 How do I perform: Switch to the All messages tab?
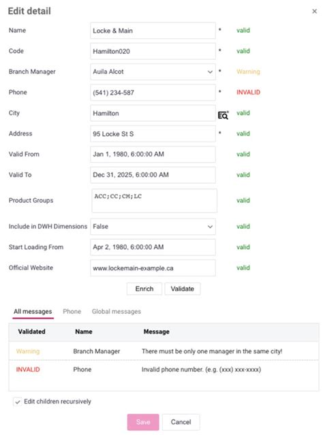click(x=33, y=312)
